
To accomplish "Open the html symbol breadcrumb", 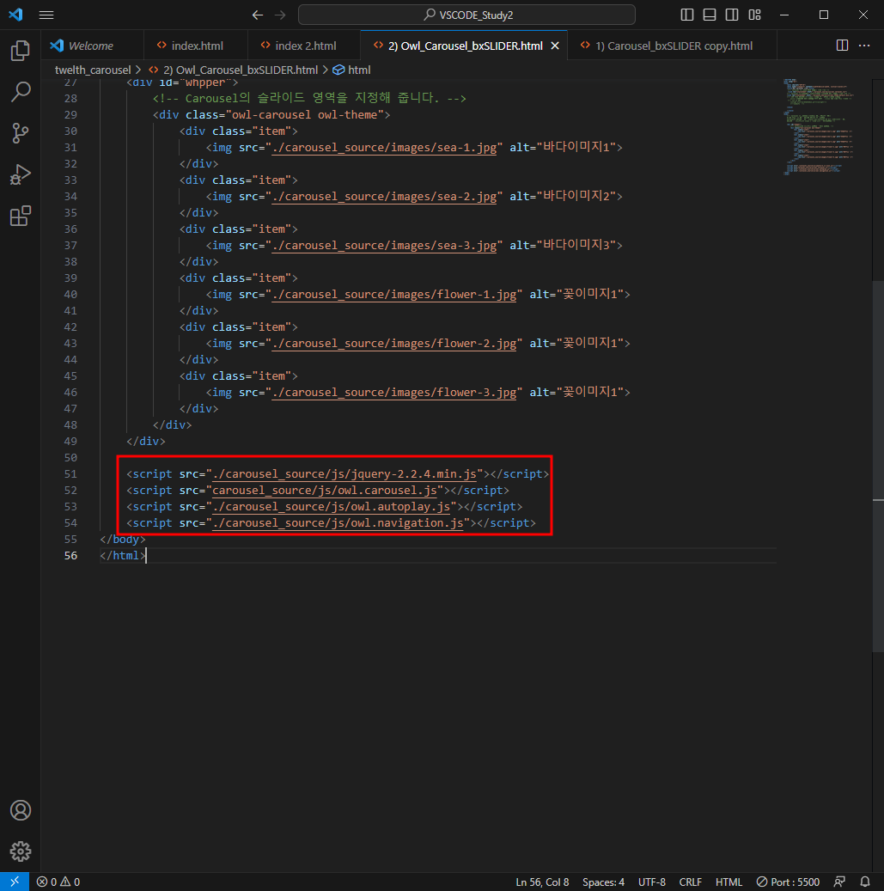I will point(352,70).
